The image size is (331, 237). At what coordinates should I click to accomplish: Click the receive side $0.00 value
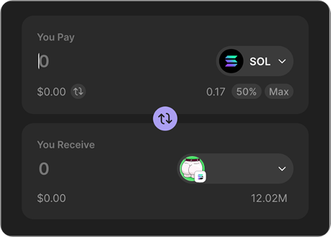[x=52, y=198]
